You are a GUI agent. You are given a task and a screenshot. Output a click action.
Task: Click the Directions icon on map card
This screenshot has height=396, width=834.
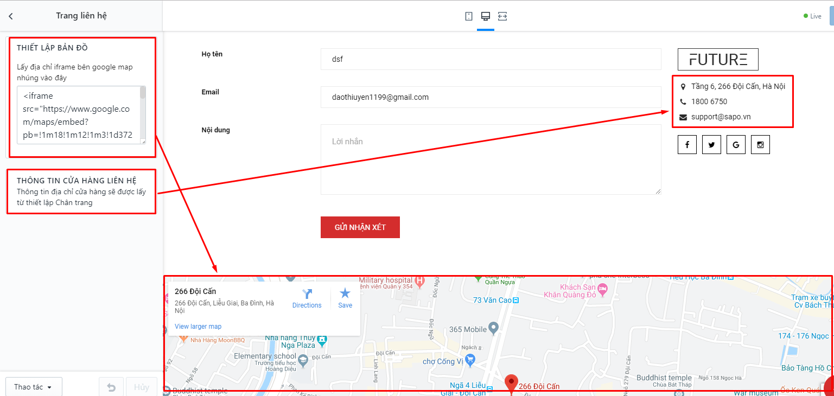click(x=307, y=294)
